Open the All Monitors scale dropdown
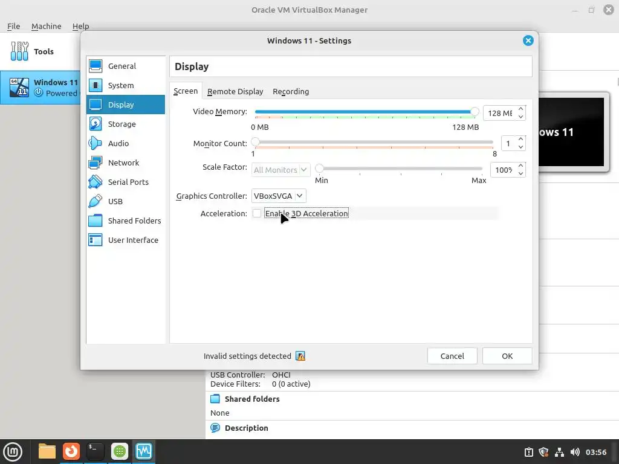 pos(280,170)
